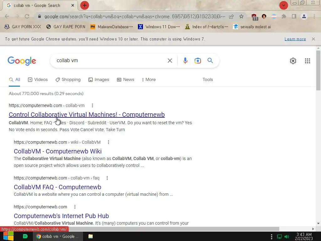Open Chrome three-dot menu
Screen dimensions: 321x241
pyautogui.click(x=314, y=16)
